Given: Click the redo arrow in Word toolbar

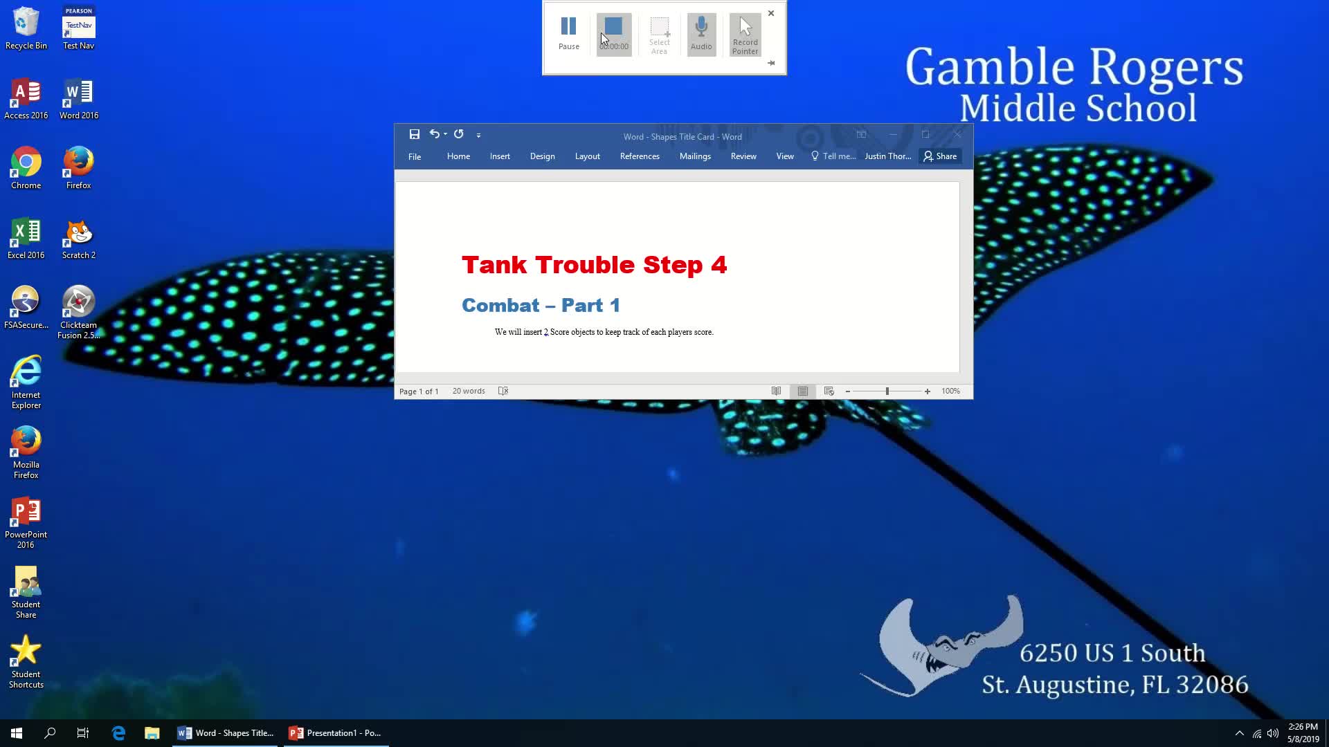Looking at the screenshot, I should click(x=458, y=134).
